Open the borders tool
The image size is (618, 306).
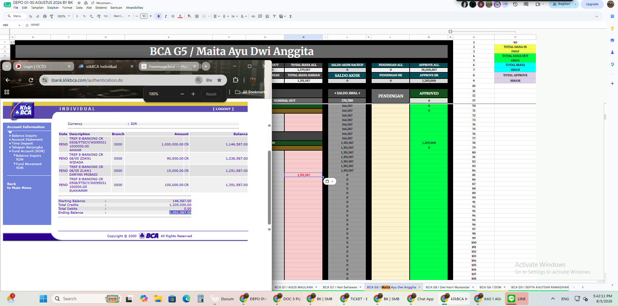197,16
